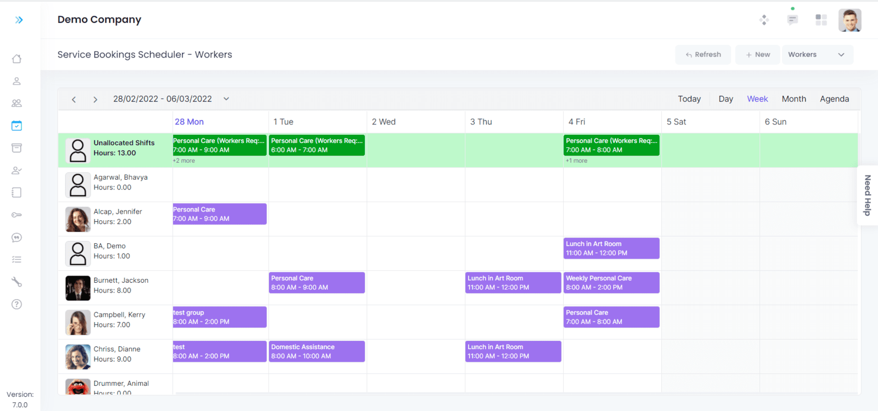
Task: Open the chat messages icon in header
Action: point(792,20)
